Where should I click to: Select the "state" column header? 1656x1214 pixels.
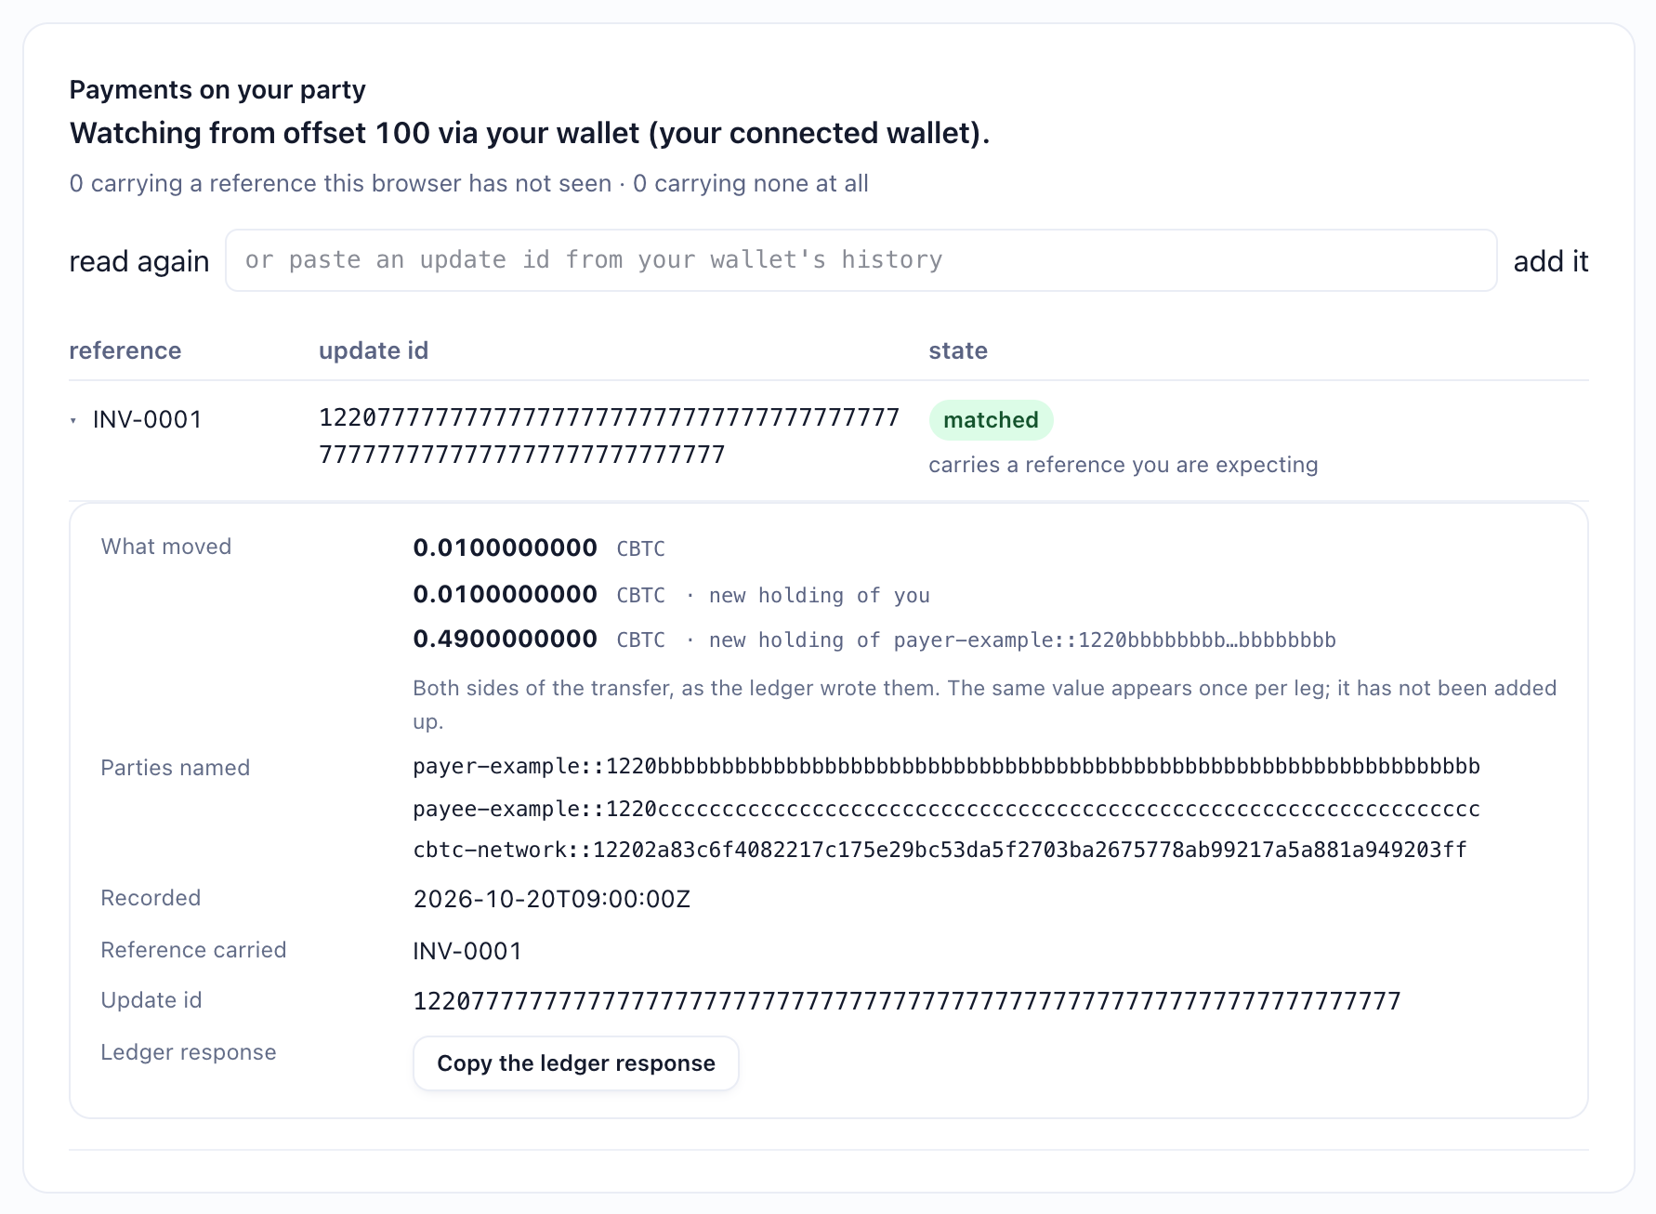point(958,350)
